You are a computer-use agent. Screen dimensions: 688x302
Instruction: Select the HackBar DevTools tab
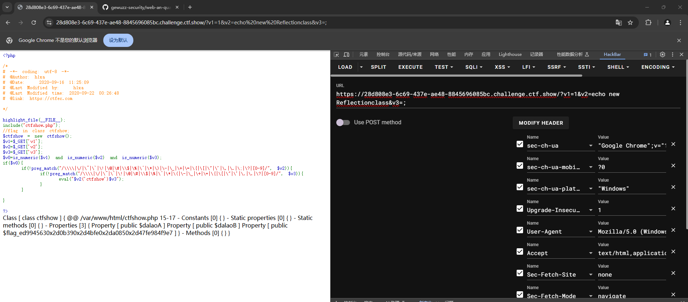tap(612, 54)
